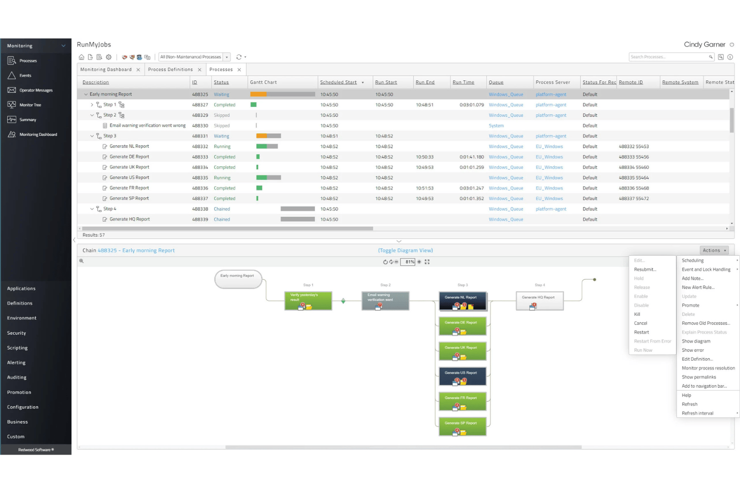
Task: Click the fit-to-screen diagram icon
Action: (x=427, y=262)
